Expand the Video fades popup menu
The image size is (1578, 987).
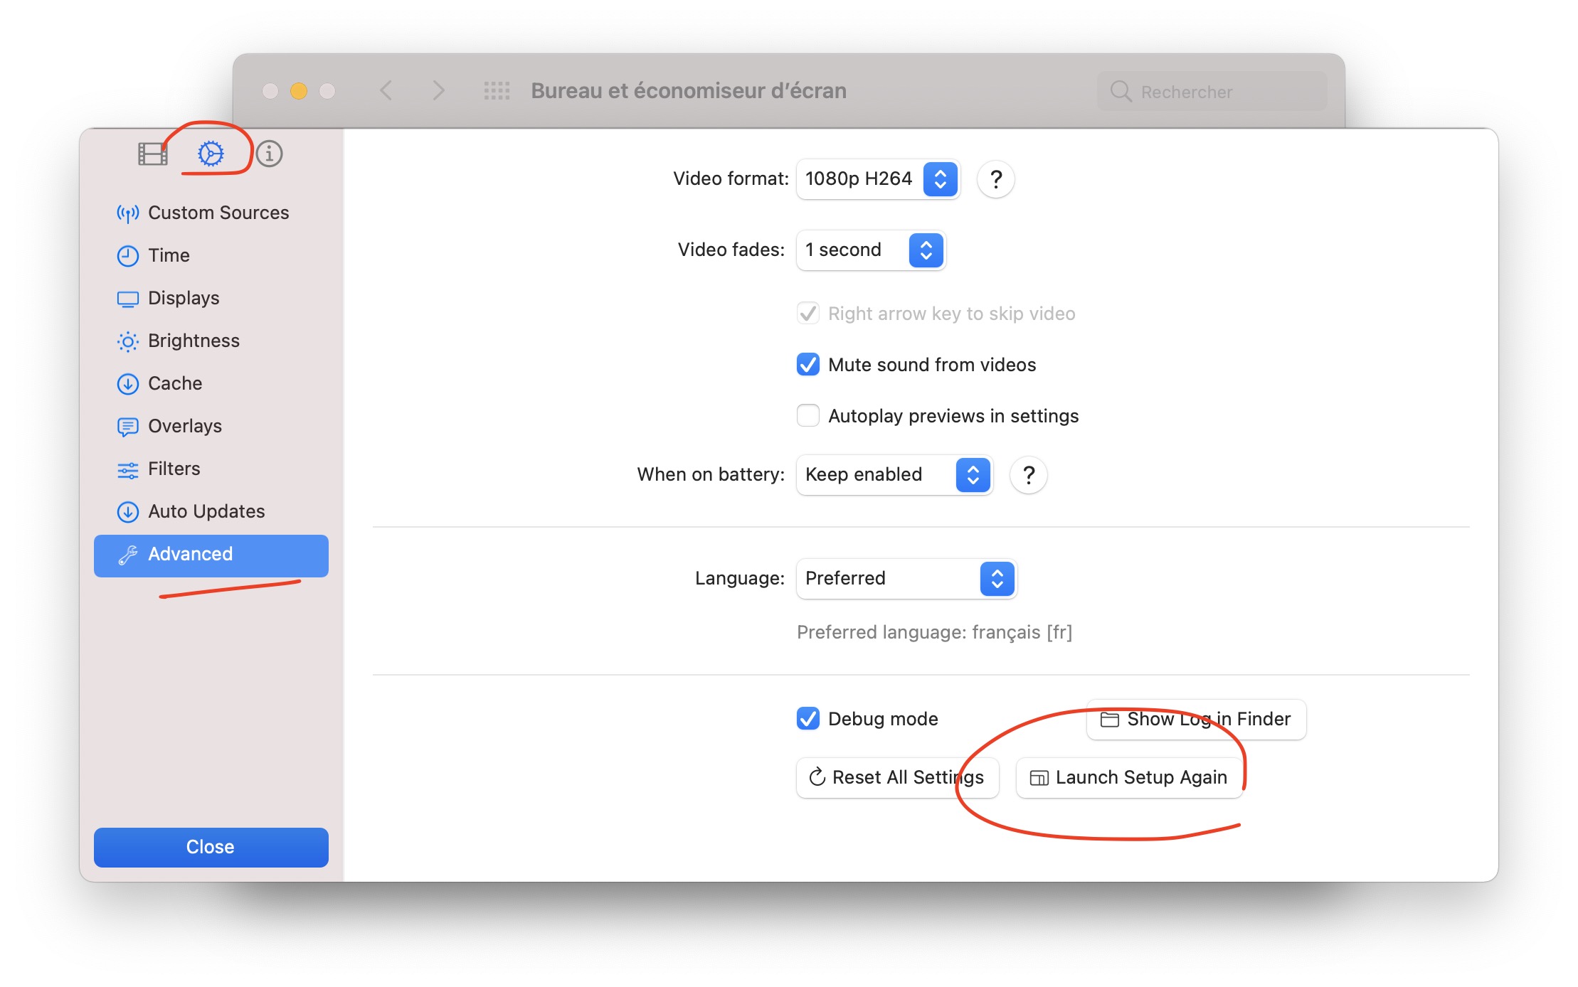871,250
